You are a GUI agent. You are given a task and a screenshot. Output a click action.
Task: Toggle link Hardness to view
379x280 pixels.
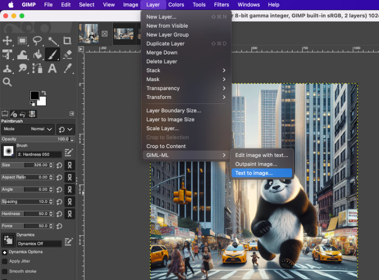[70, 214]
